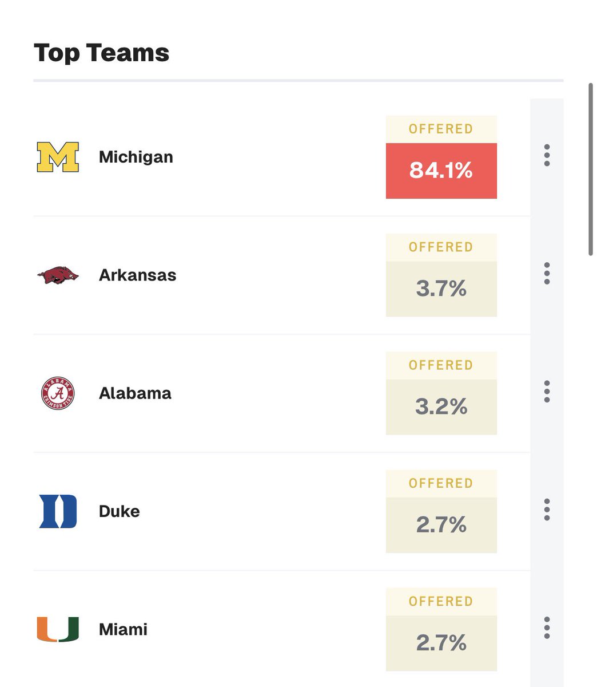Image resolution: width=597 pixels, height=687 pixels.
Task: Open the Duke team name link
Action: tap(120, 511)
